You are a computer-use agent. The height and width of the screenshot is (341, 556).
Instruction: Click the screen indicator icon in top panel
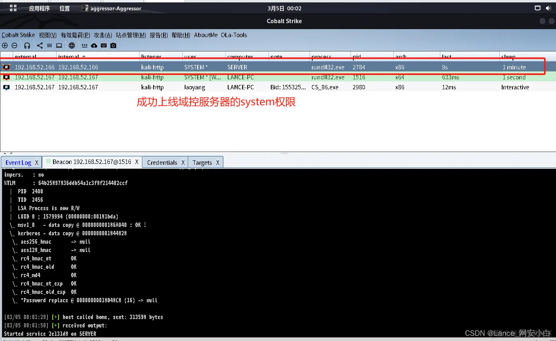[538, 8]
